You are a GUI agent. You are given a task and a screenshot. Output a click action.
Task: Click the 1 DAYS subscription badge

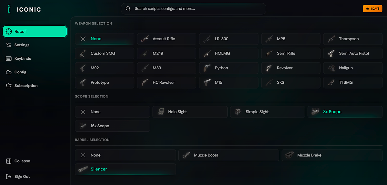[372, 9]
